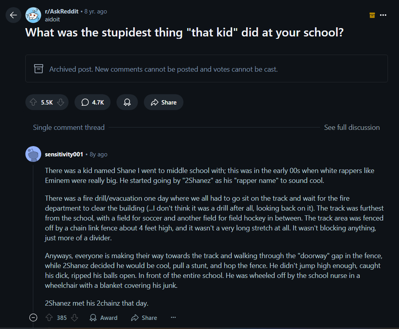399x329 pixels.
Task: Share the post via Share button
Action: (163, 102)
